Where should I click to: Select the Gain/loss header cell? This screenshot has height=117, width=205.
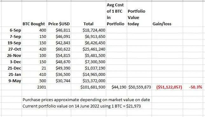pyautogui.click(x=167, y=14)
